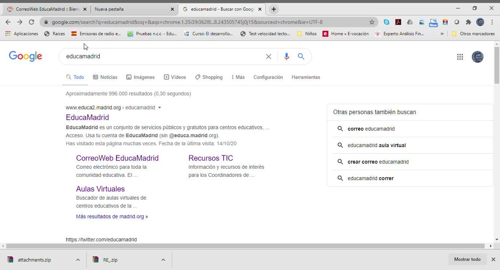Open Home » E-vocación bookmark
The width and height of the screenshot is (500, 270).
pyautogui.click(x=346, y=34)
